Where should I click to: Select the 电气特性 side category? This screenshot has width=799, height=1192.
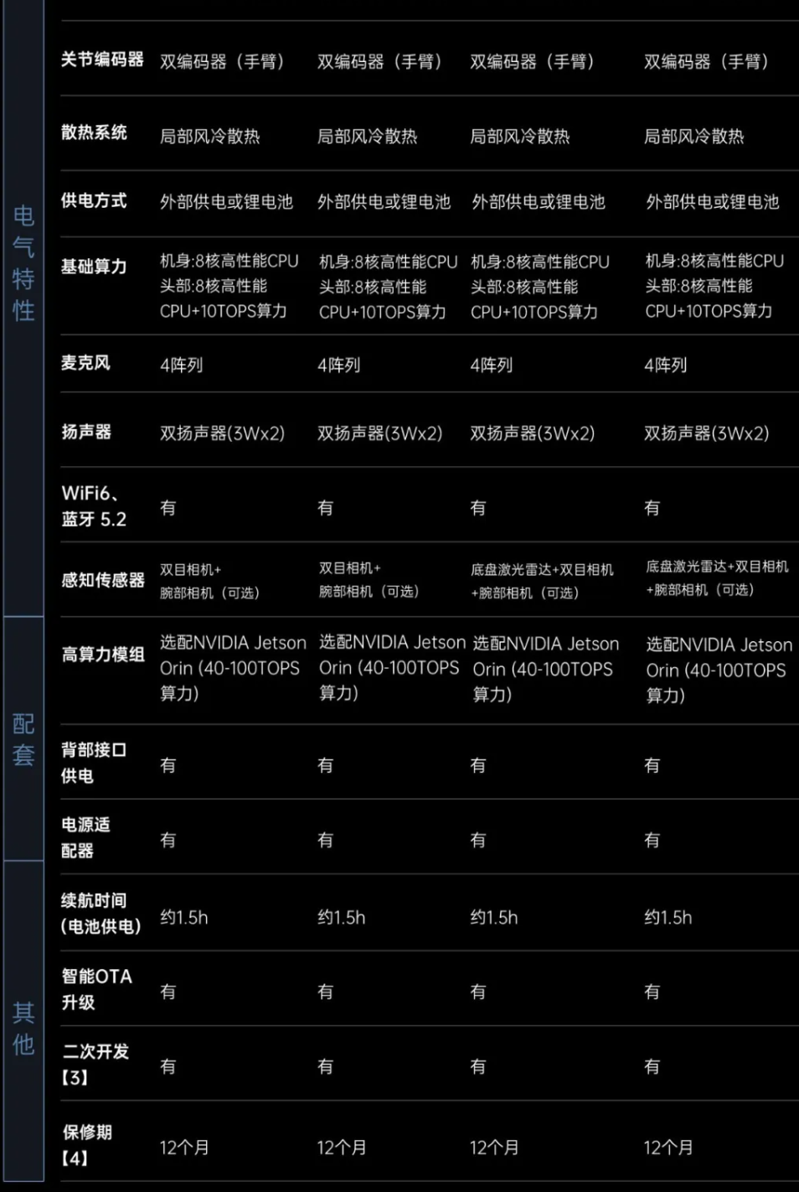tap(23, 263)
